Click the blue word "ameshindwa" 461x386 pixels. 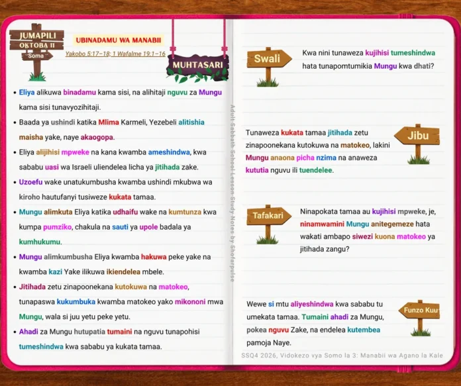coord(169,152)
